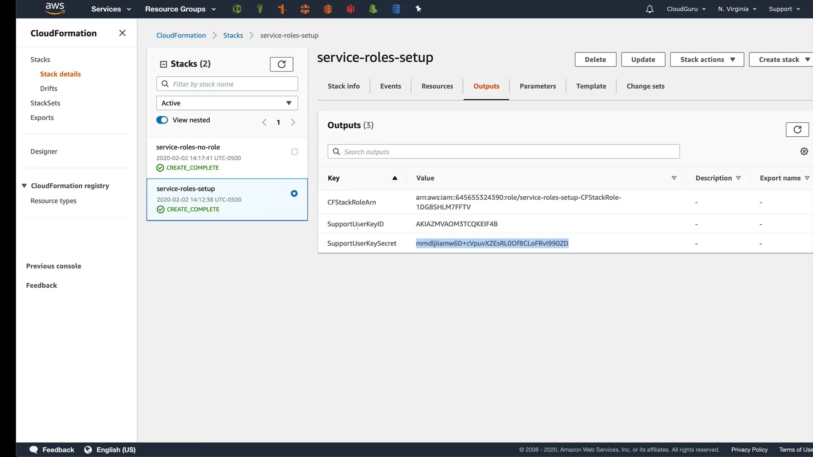This screenshot has height=457, width=813.
Task: Refresh the Stacks list
Action: 282,64
